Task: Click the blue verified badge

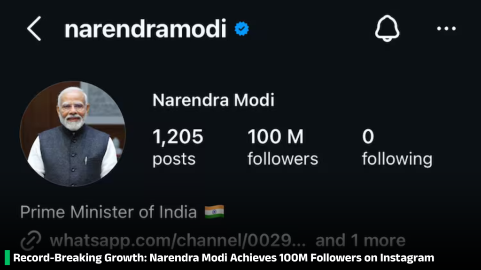Action: (242, 30)
